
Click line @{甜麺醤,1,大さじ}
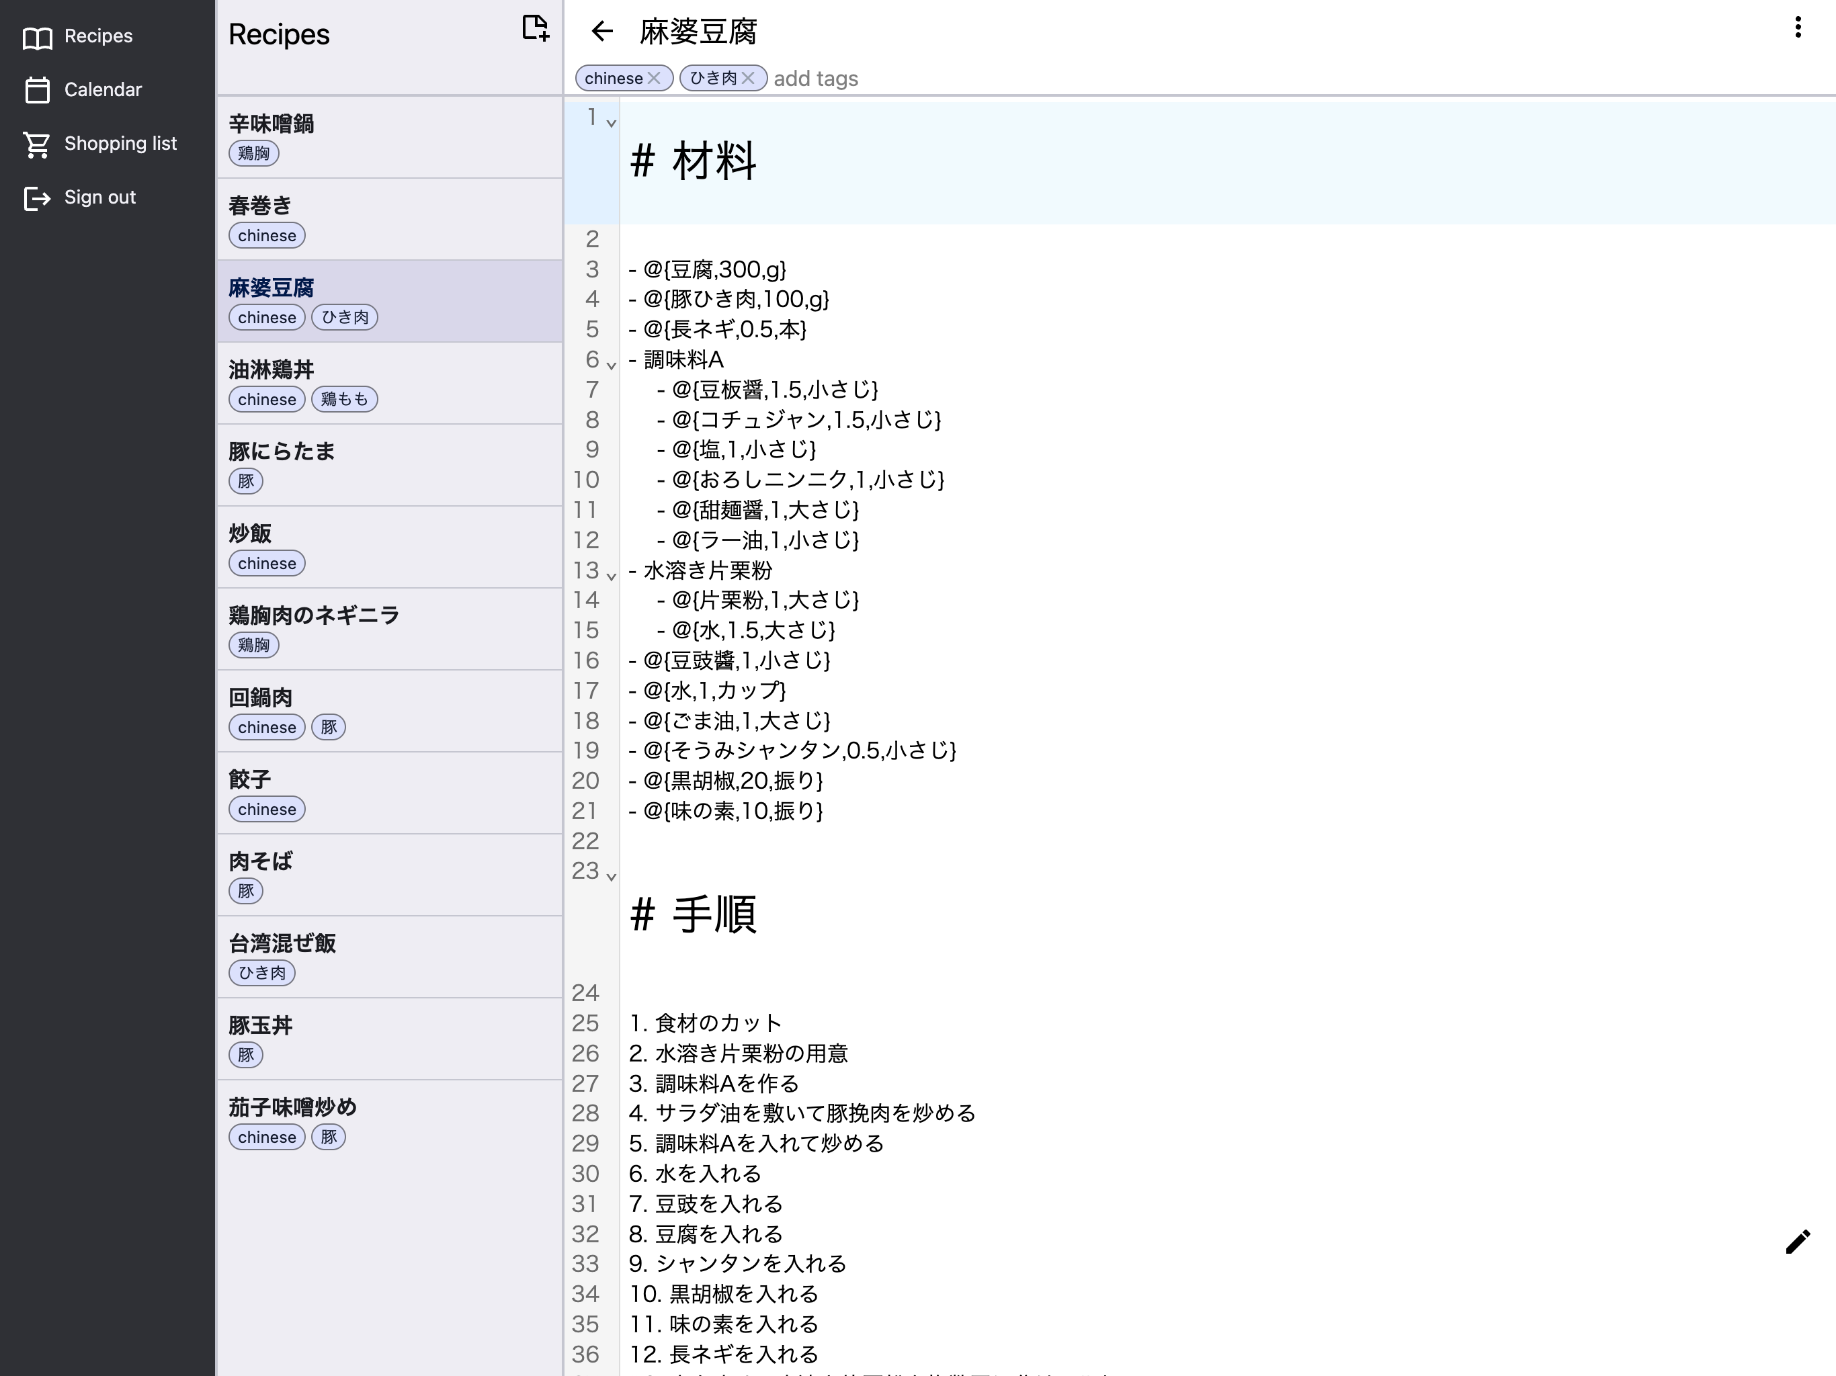click(758, 509)
